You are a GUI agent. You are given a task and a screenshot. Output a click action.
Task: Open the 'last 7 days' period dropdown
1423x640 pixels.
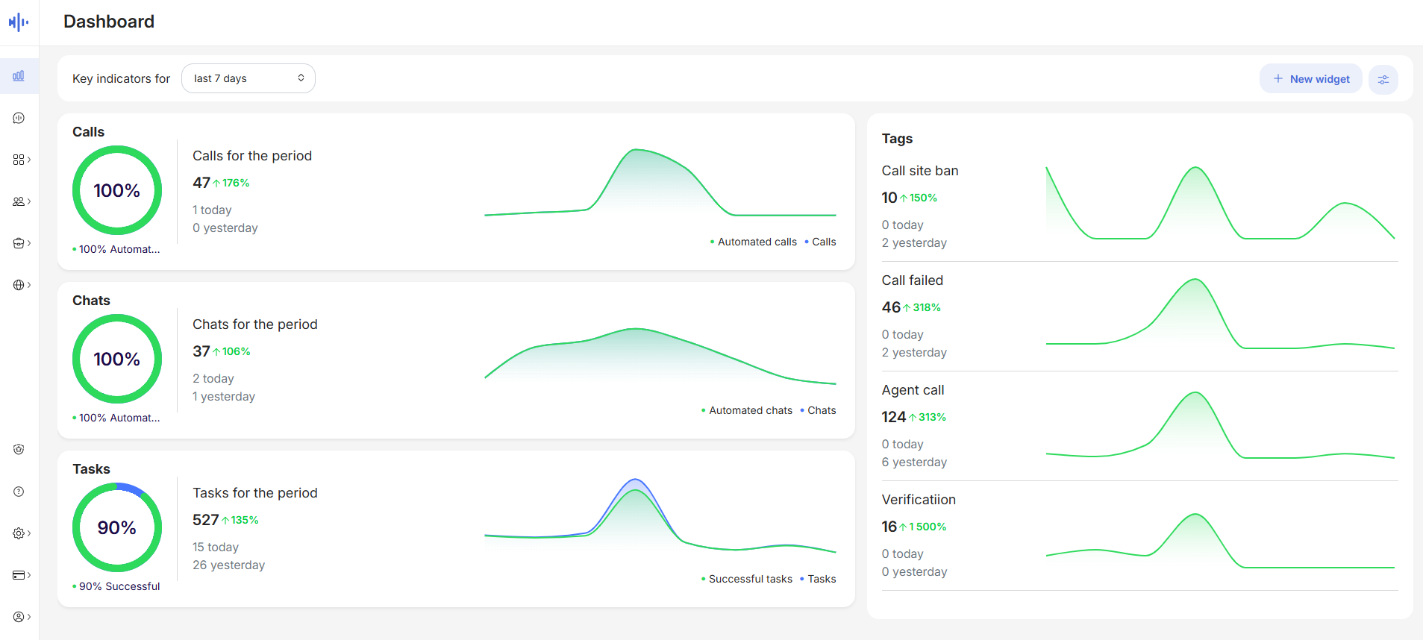pyautogui.click(x=248, y=78)
